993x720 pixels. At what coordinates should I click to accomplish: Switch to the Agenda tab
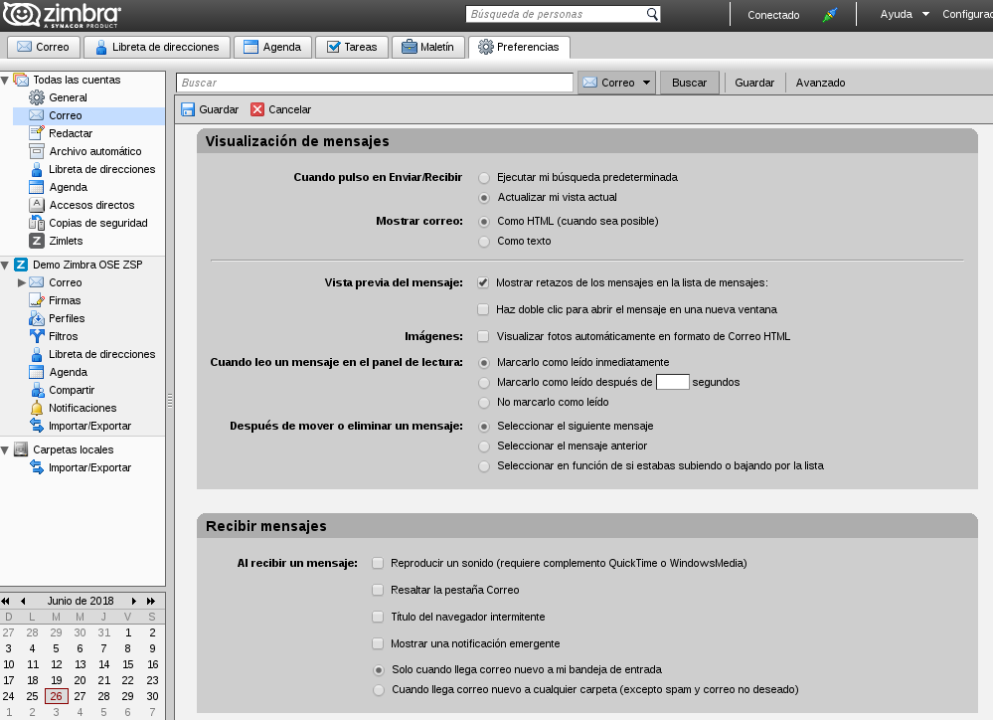point(273,47)
